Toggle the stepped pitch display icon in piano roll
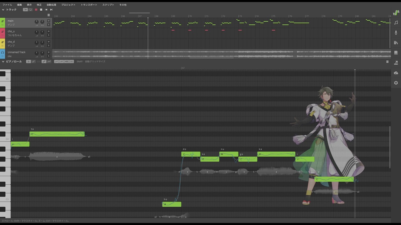This screenshot has width=401, height=225. click(44, 62)
